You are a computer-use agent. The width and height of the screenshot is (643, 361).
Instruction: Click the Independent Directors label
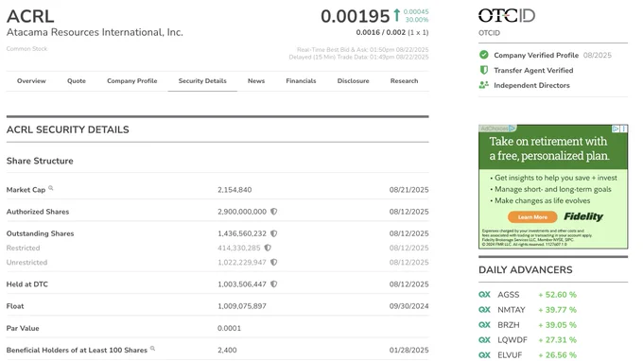(531, 85)
